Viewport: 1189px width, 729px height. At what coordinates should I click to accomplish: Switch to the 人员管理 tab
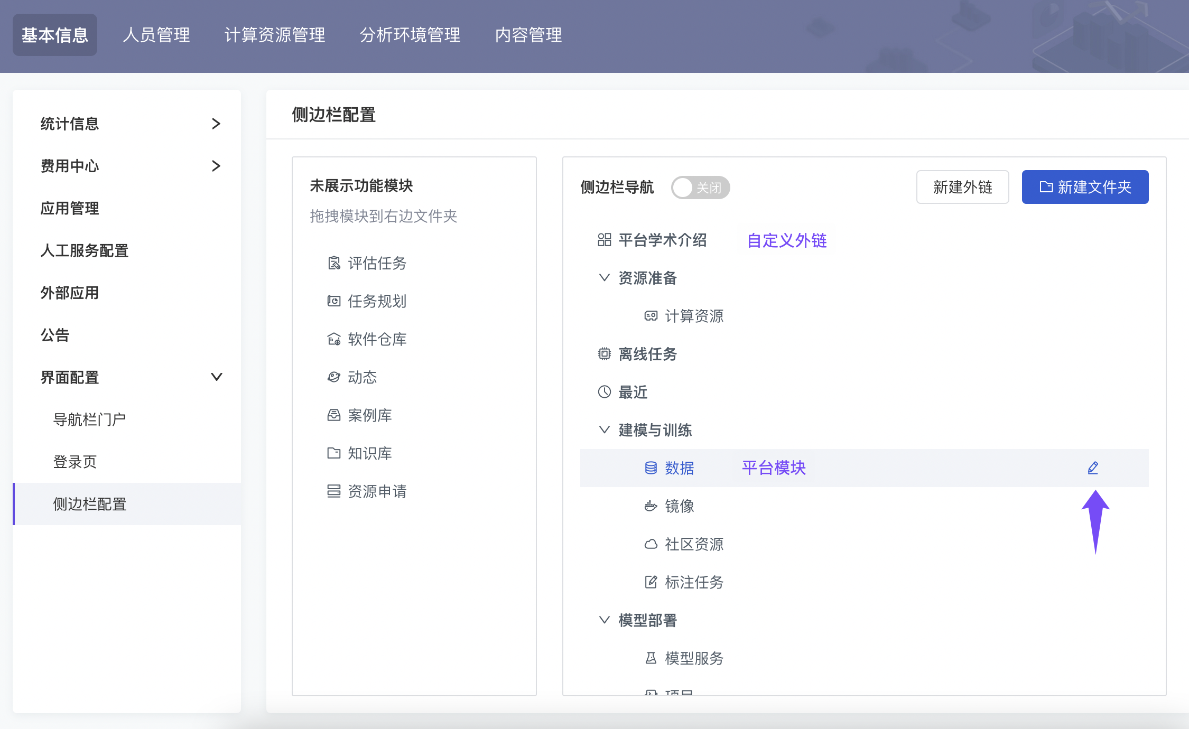pyautogui.click(x=156, y=35)
